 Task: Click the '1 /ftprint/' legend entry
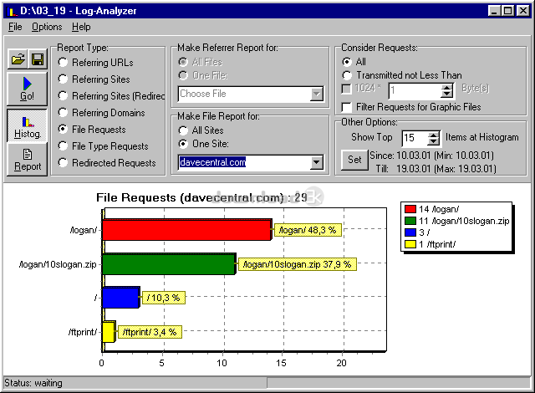[x=437, y=244]
